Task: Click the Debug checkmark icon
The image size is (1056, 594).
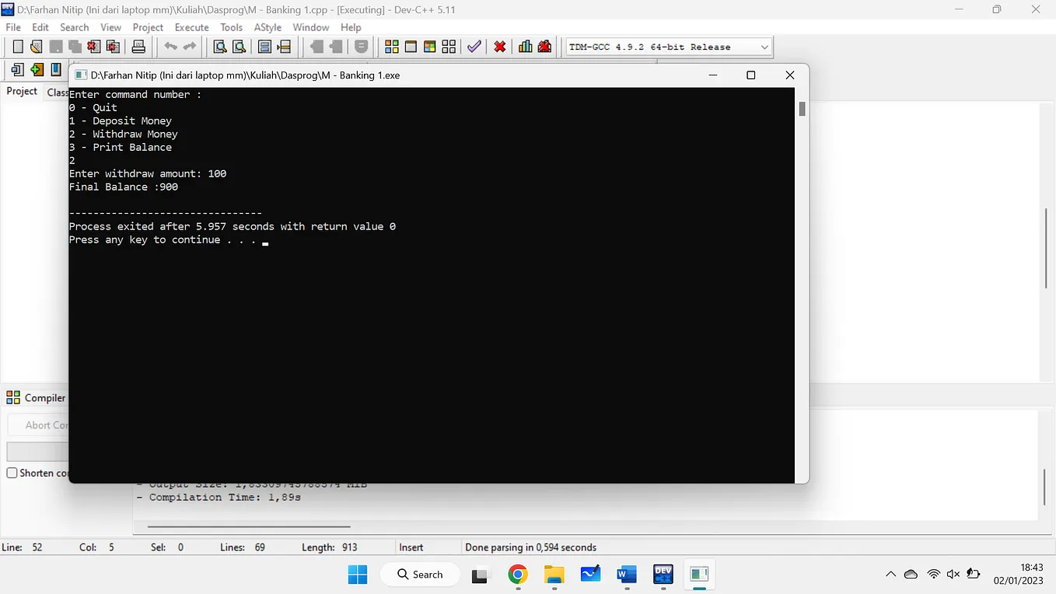Action: 474,47
